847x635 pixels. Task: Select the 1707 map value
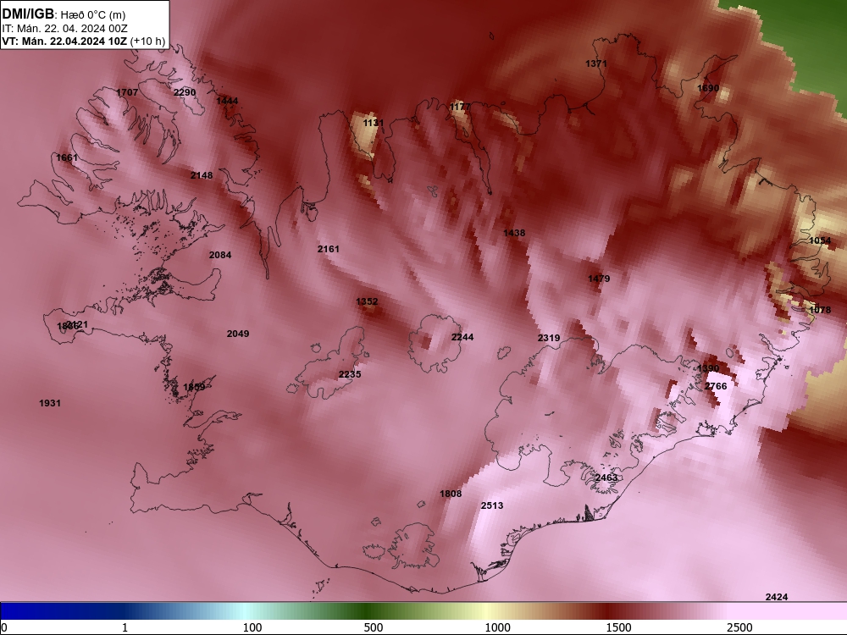click(127, 92)
